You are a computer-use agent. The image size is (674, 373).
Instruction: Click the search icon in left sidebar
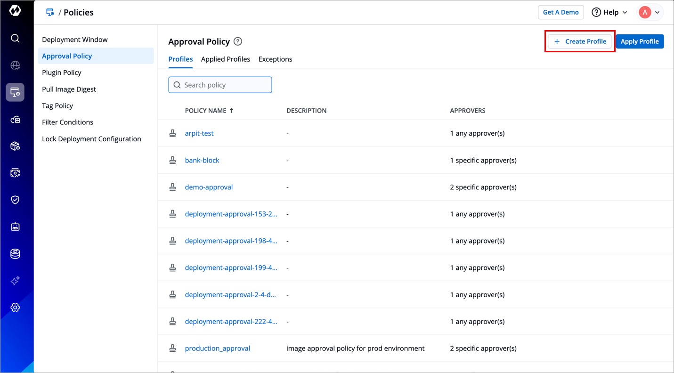click(x=15, y=38)
